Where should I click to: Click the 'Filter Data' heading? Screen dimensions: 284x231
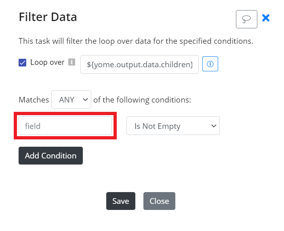tap(48, 17)
